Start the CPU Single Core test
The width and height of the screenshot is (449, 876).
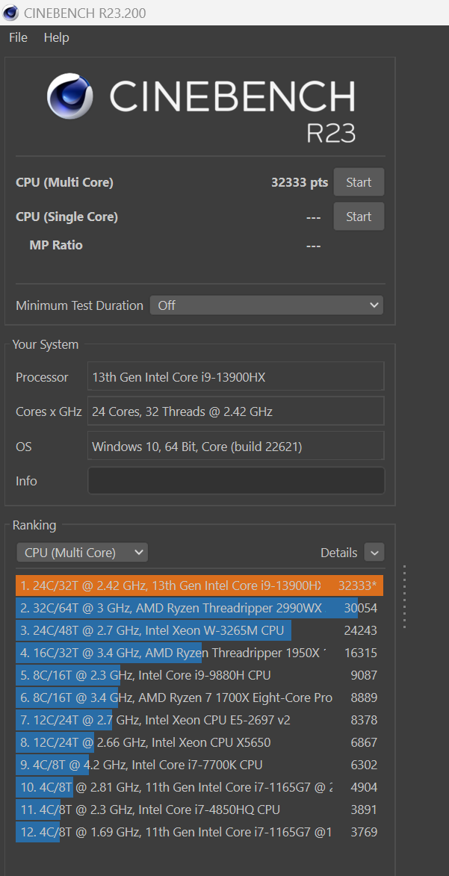click(359, 217)
